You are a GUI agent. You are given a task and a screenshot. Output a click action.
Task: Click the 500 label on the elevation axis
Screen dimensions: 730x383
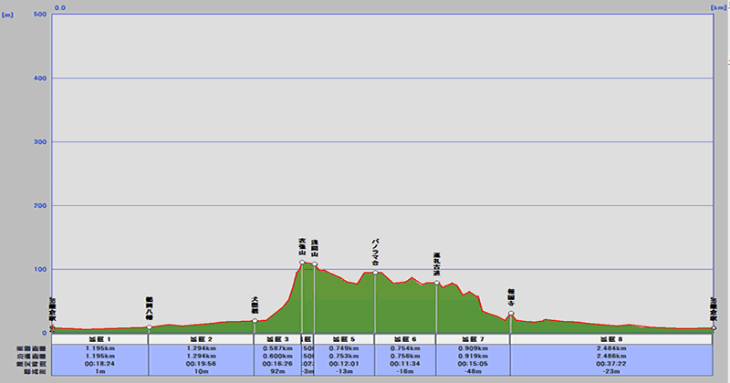(x=39, y=15)
